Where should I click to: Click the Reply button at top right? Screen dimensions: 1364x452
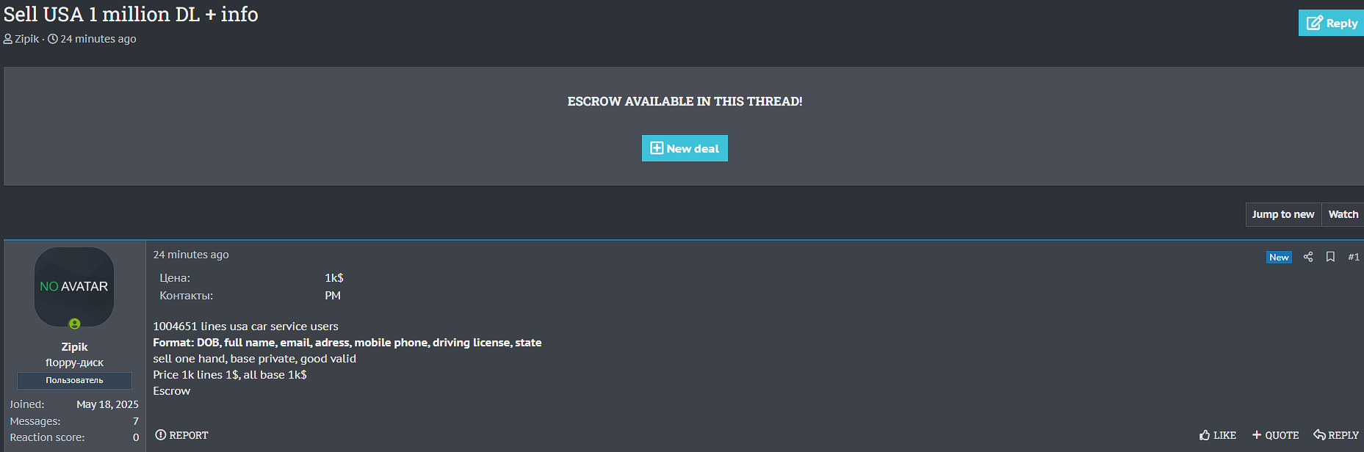click(1332, 23)
